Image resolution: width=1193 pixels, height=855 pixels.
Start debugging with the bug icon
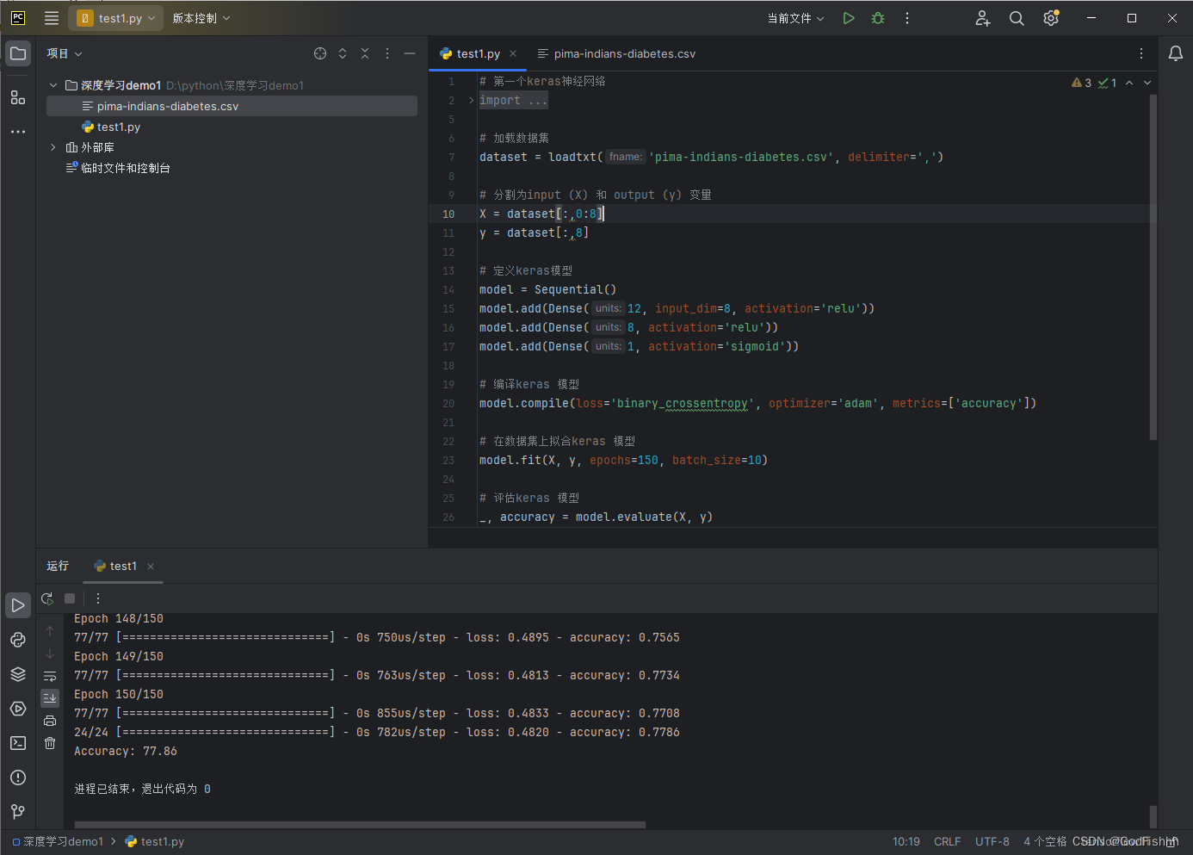(878, 18)
